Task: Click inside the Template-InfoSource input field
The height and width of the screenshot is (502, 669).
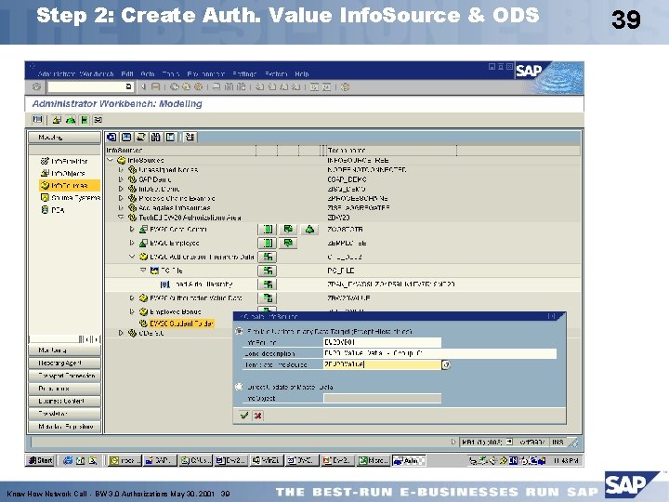Action: (x=382, y=364)
